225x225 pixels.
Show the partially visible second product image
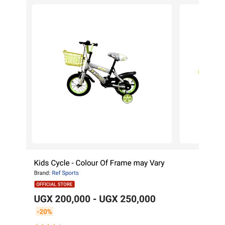click(189, 74)
